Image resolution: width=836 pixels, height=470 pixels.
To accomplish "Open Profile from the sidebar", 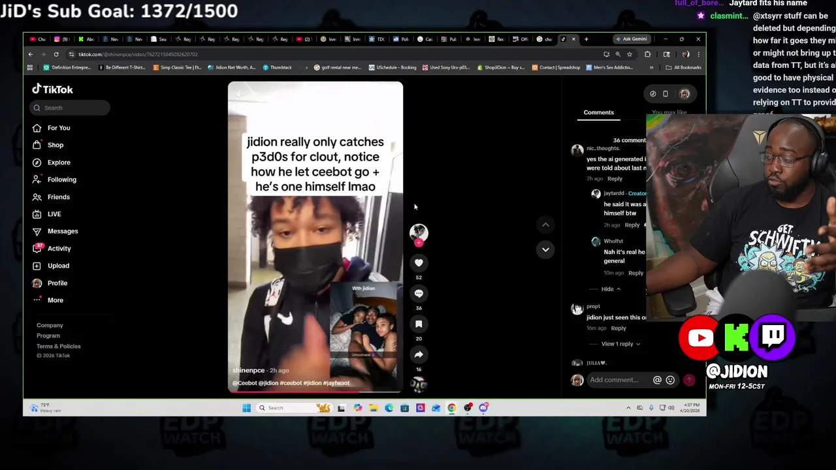I will pyautogui.click(x=51, y=283).
